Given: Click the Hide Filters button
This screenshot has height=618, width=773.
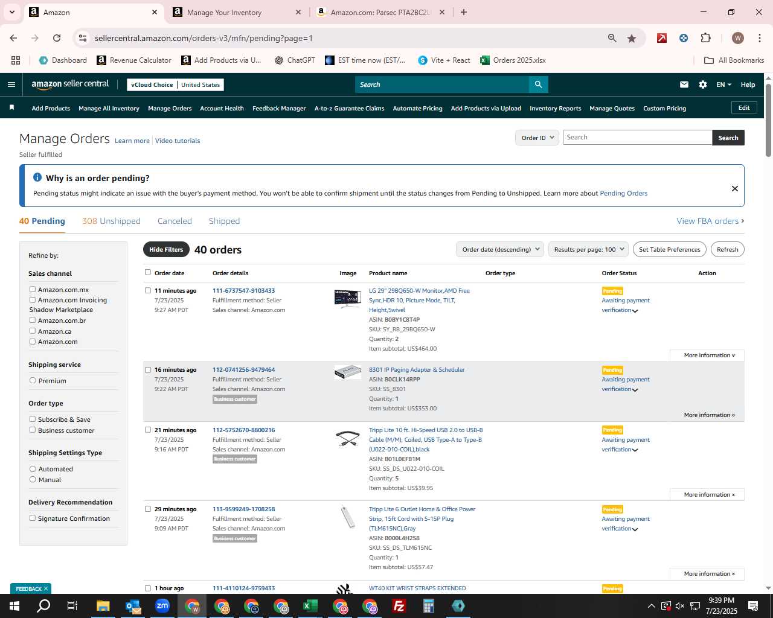Looking at the screenshot, I should coord(166,249).
